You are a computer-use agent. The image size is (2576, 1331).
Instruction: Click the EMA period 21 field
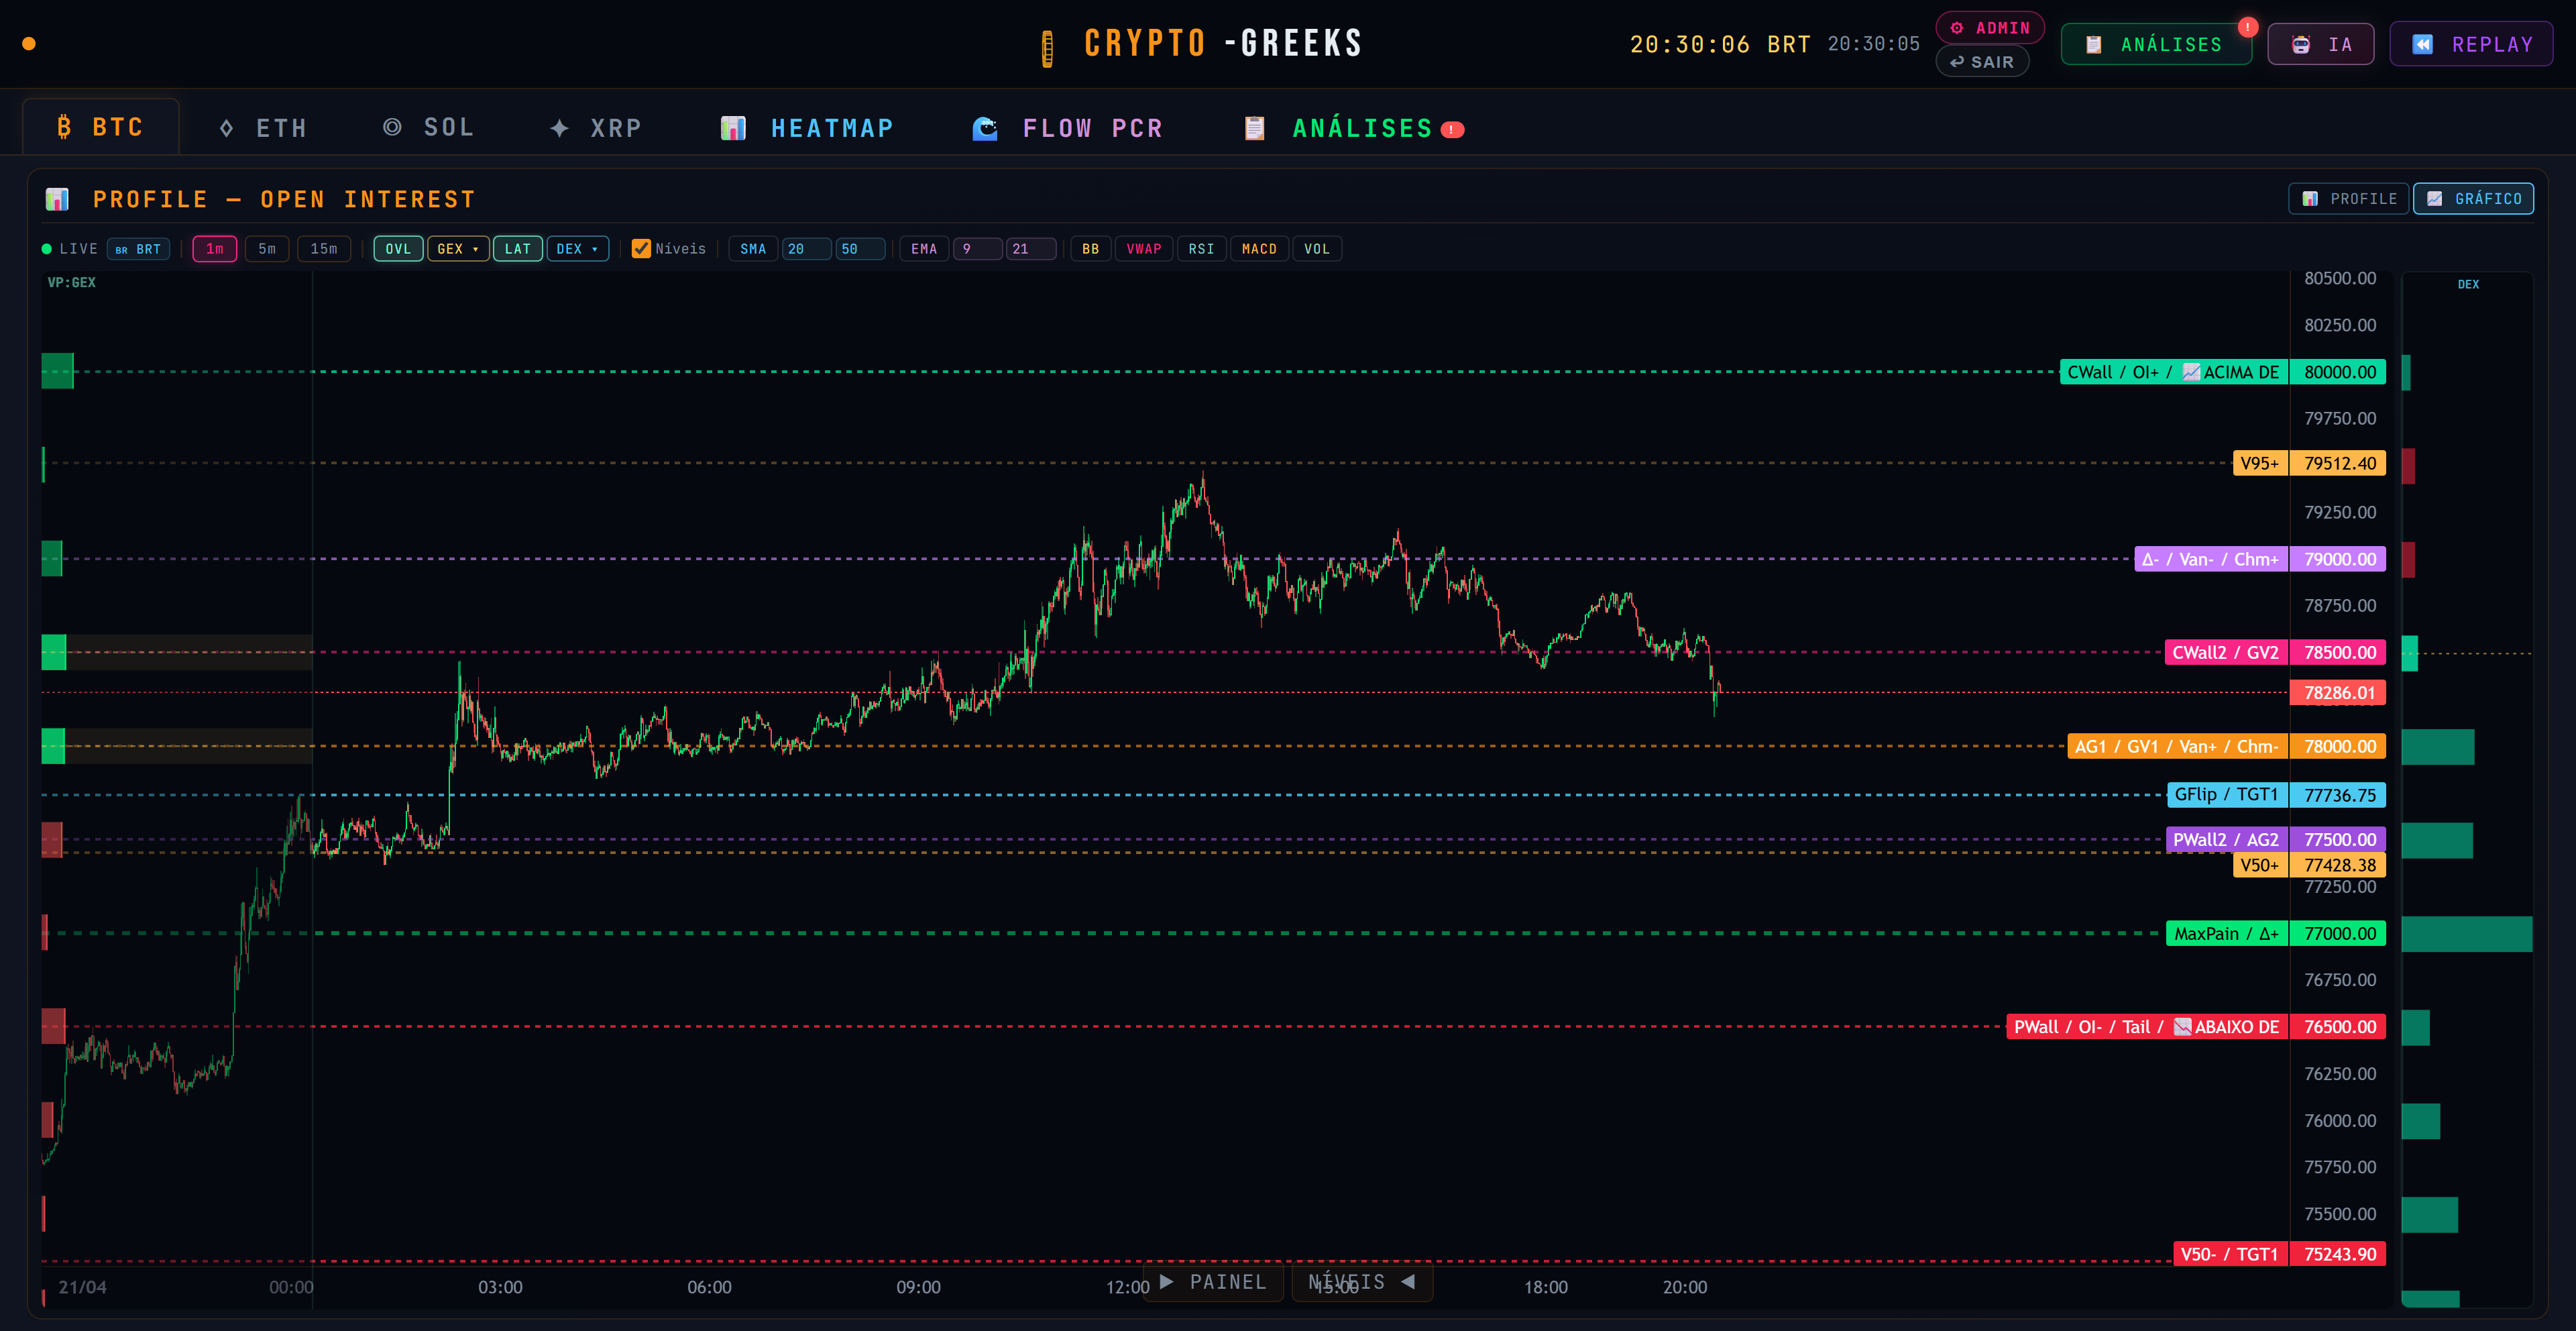1030,249
